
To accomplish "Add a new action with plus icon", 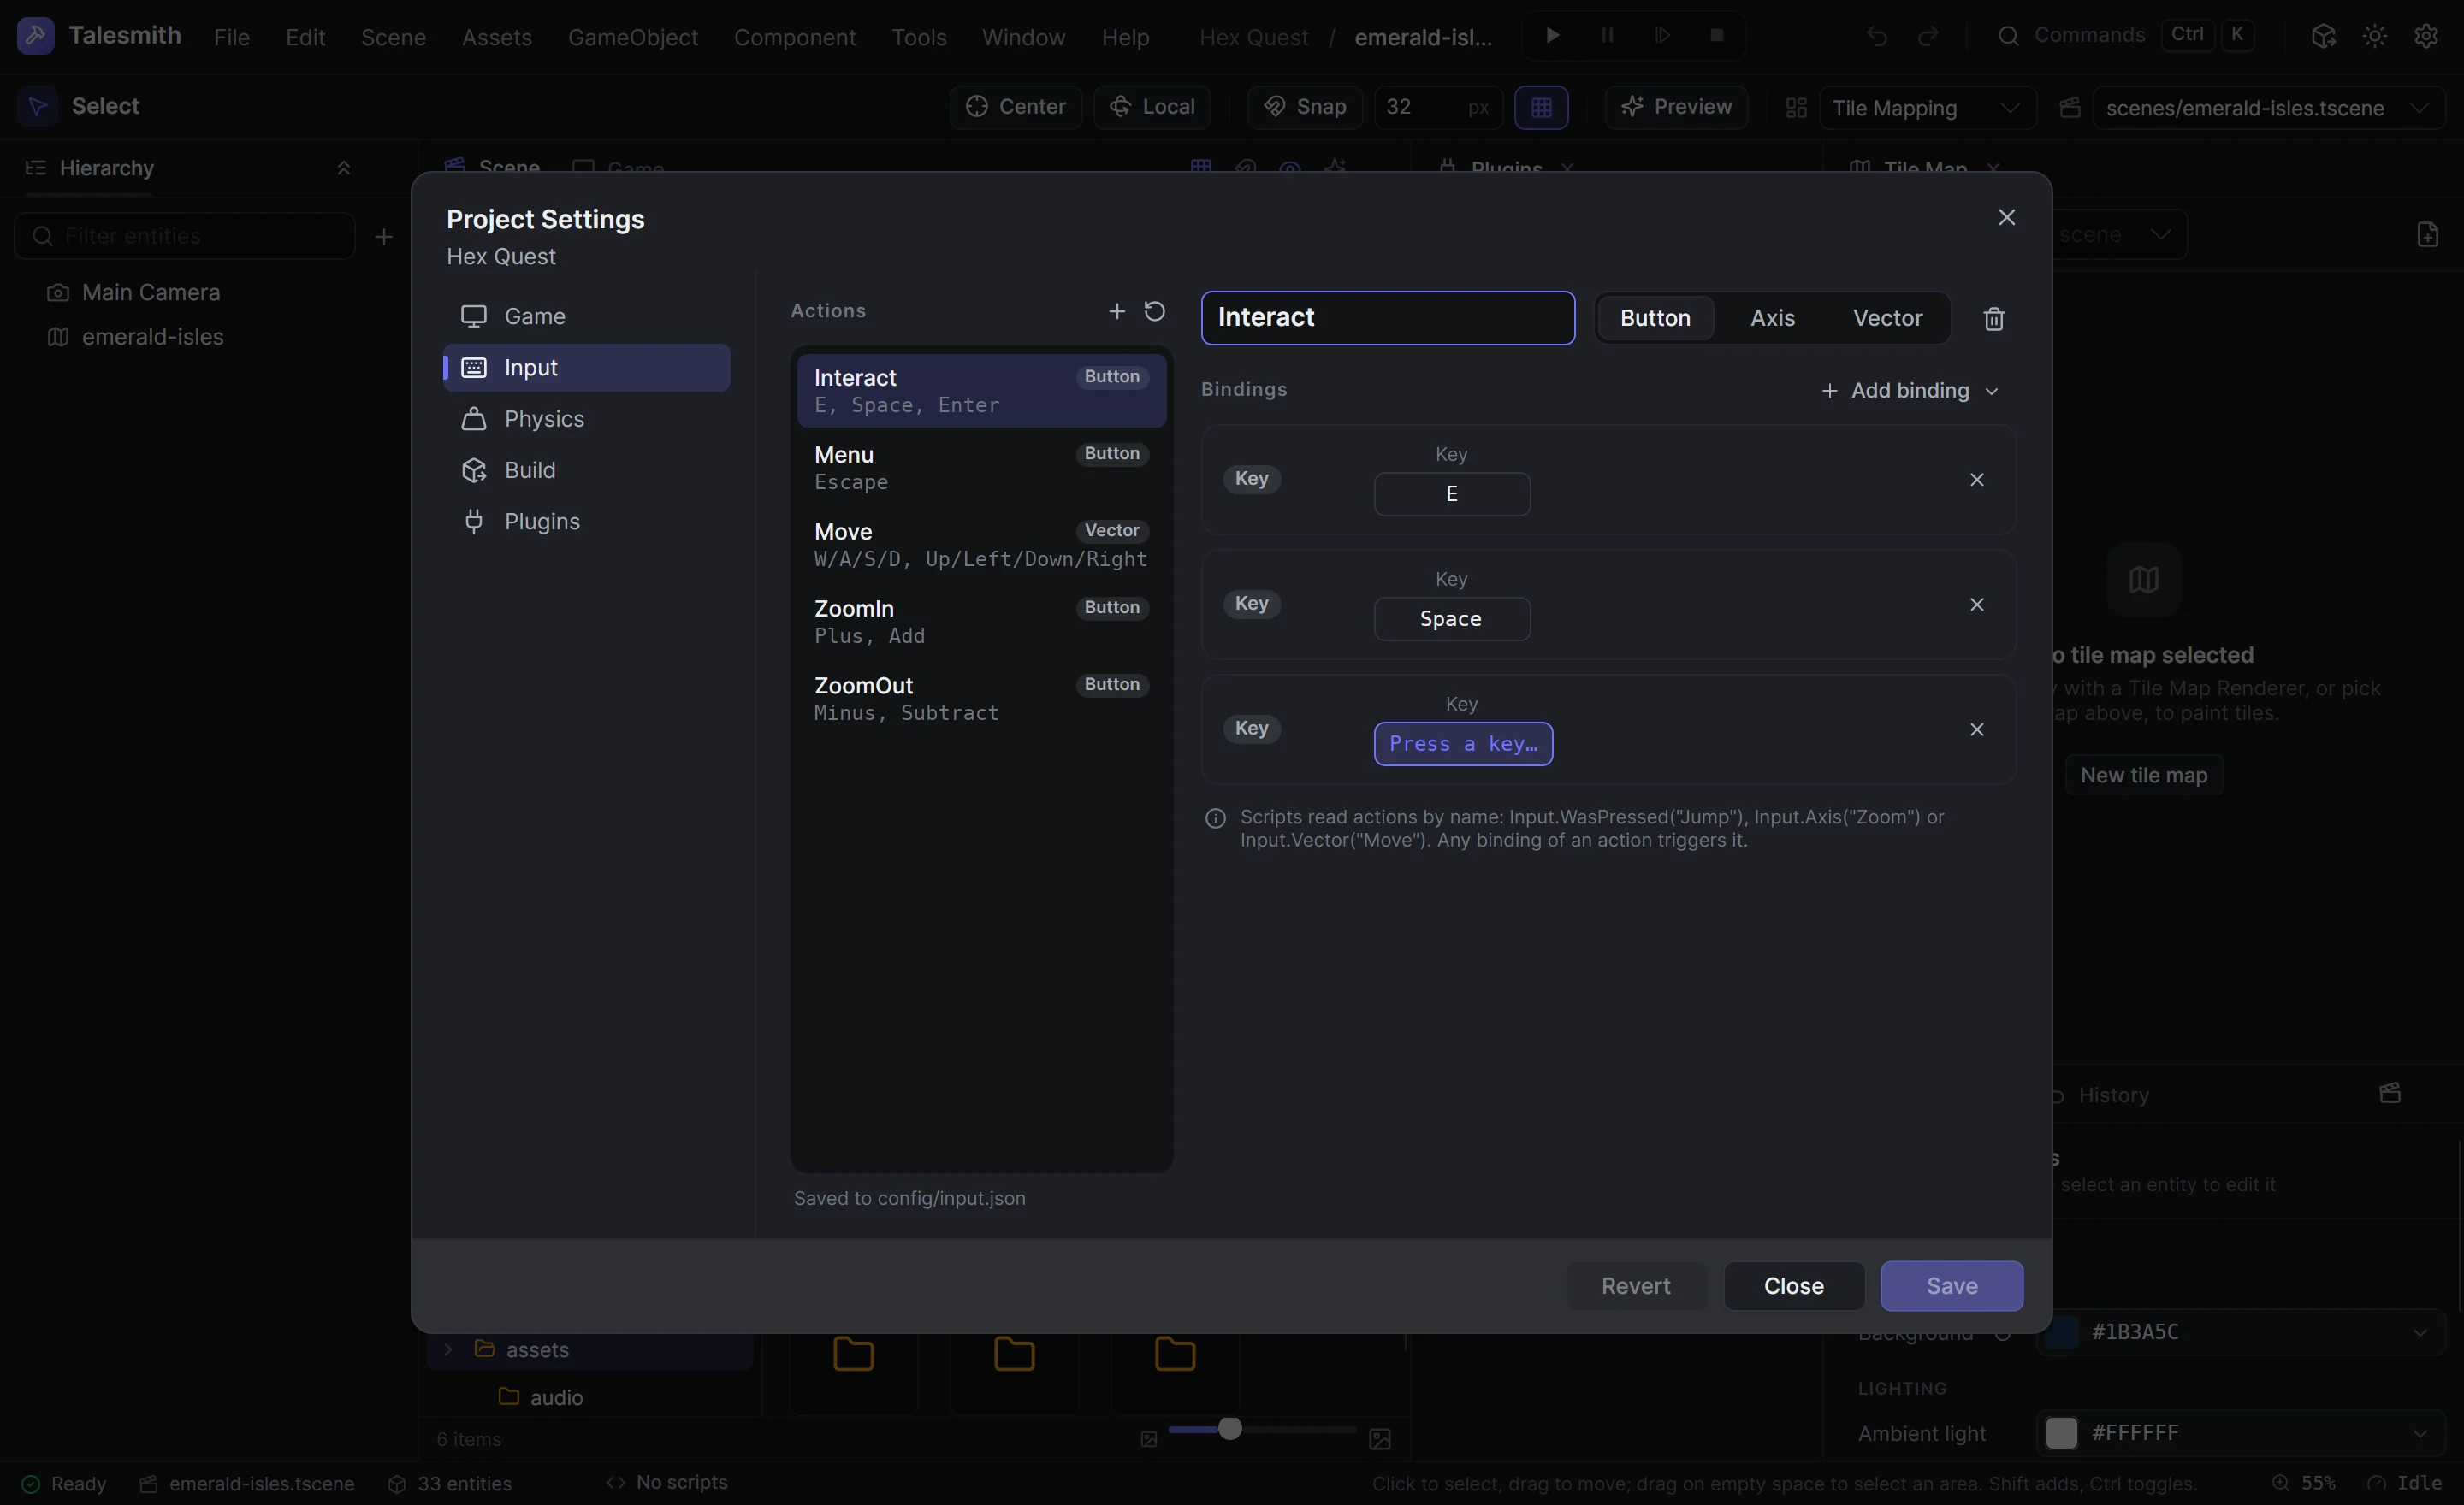I will tap(1116, 310).
